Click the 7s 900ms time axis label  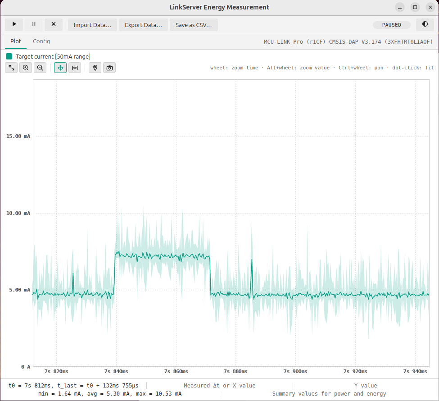point(295,371)
